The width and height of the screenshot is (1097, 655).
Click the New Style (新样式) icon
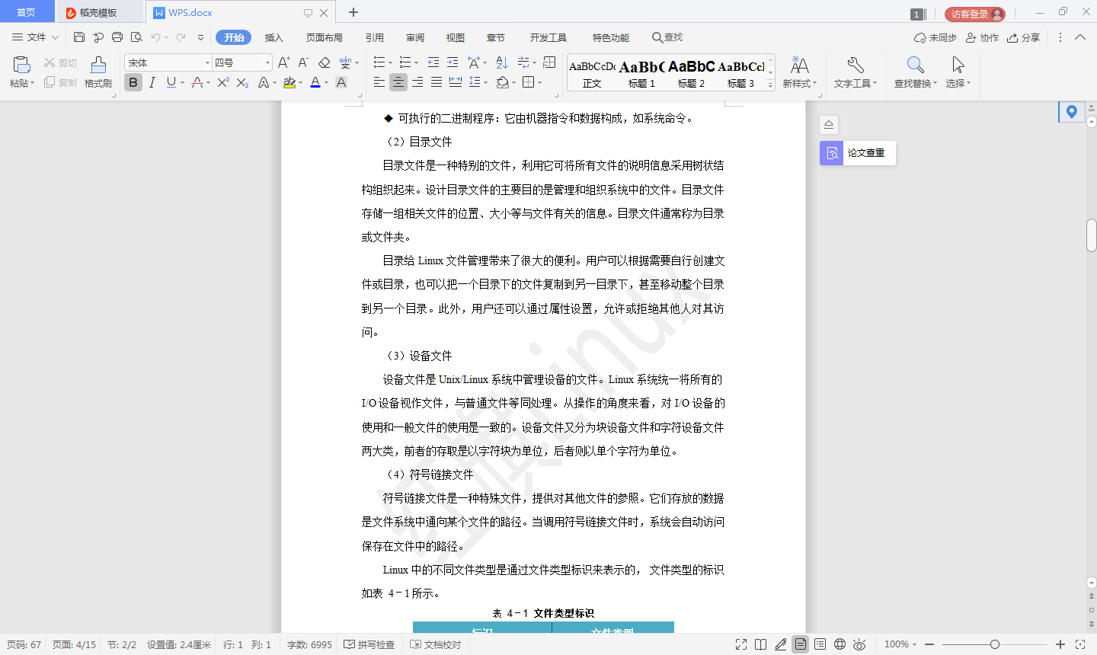(x=800, y=72)
